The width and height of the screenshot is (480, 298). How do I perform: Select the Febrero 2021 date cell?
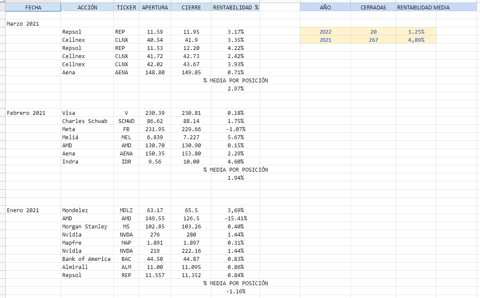(33, 113)
